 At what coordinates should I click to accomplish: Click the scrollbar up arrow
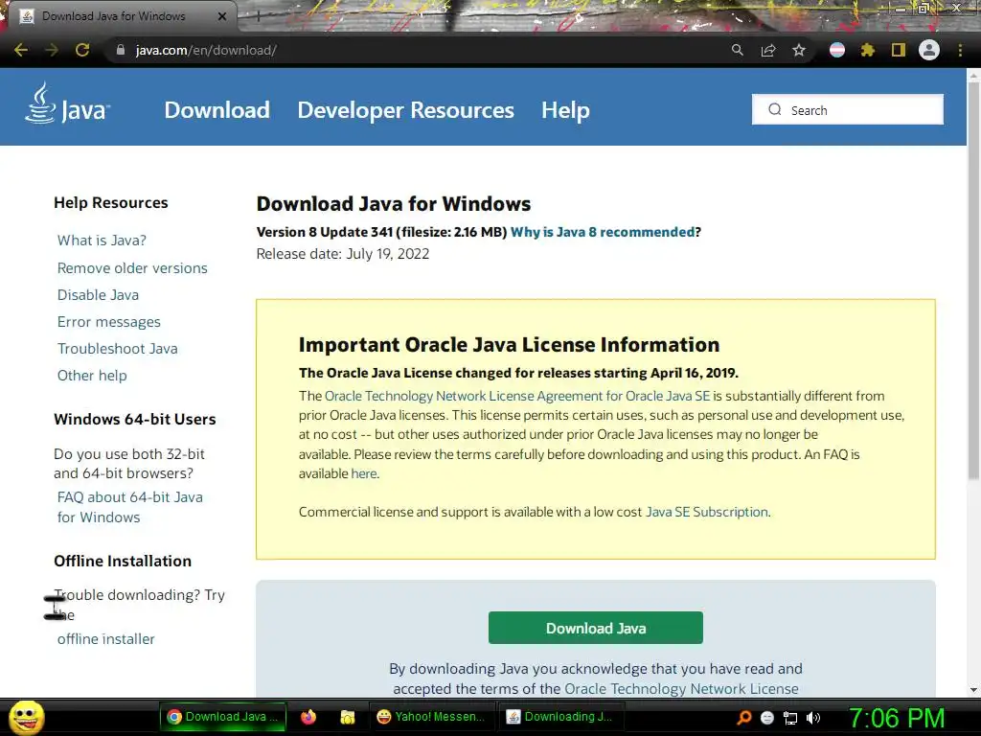click(973, 76)
